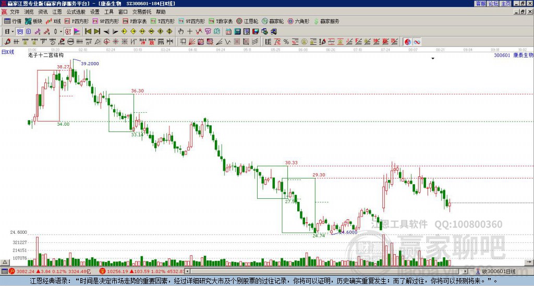This screenshot has width=534, height=286.
Task: Click the circled wave tool icon
Action: pyautogui.click(x=70, y=42)
